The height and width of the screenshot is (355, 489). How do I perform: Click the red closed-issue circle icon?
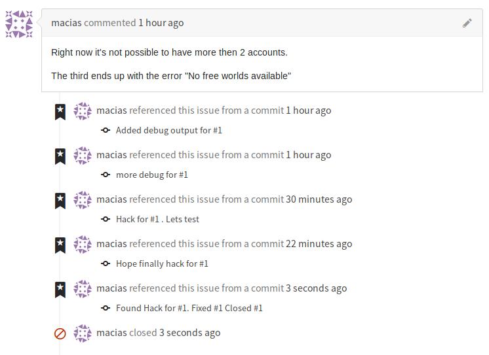[x=60, y=334]
